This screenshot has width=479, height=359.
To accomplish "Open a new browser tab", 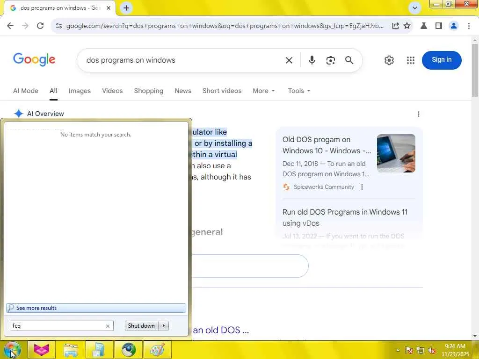I will [x=126, y=8].
